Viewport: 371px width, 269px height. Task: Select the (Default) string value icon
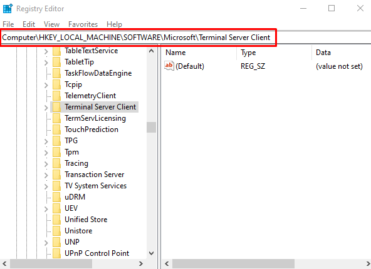coord(169,66)
